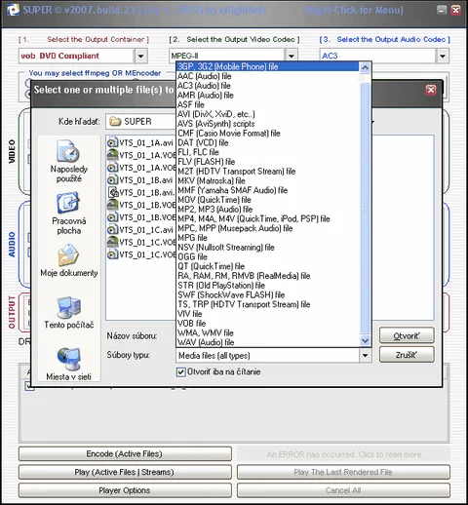Toggle Súbory typu dropdown arrow
Image resolution: width=468 pixels, height=505 pixels.
[365, 355]
